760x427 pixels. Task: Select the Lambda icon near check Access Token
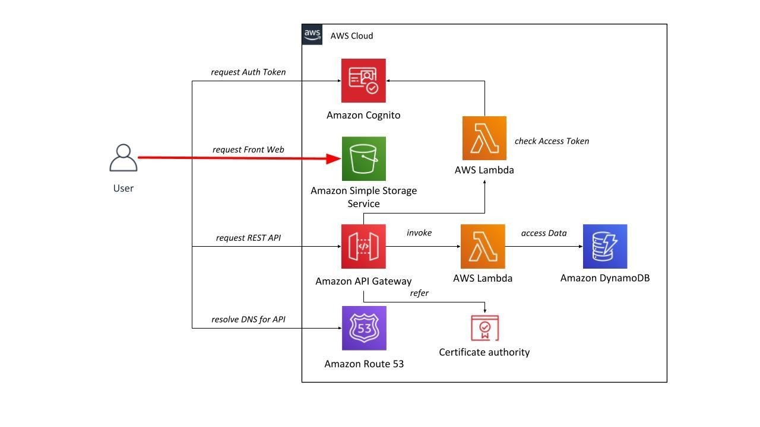484,138
